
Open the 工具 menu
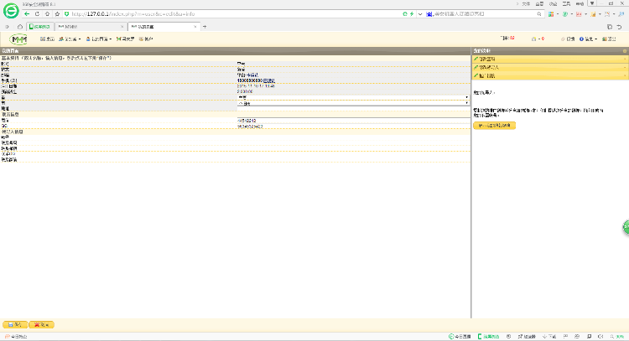(x=566, y=3)
